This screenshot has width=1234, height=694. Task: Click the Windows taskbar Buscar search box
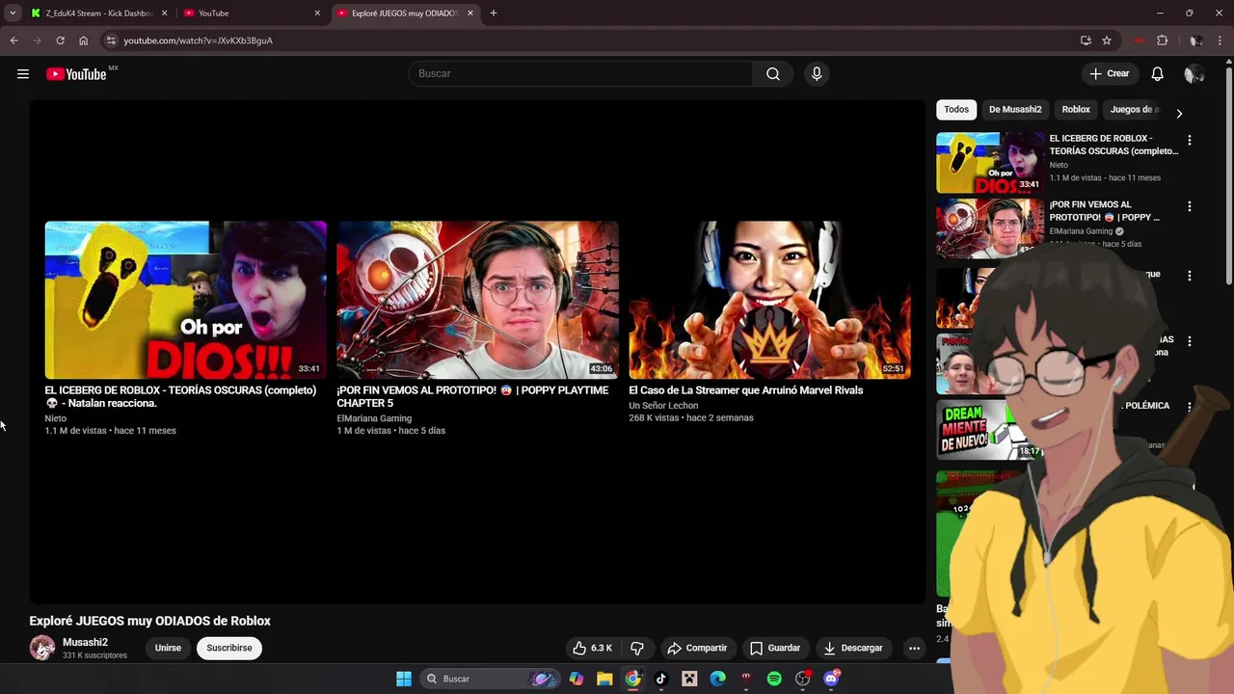click(x=492, y=679)
